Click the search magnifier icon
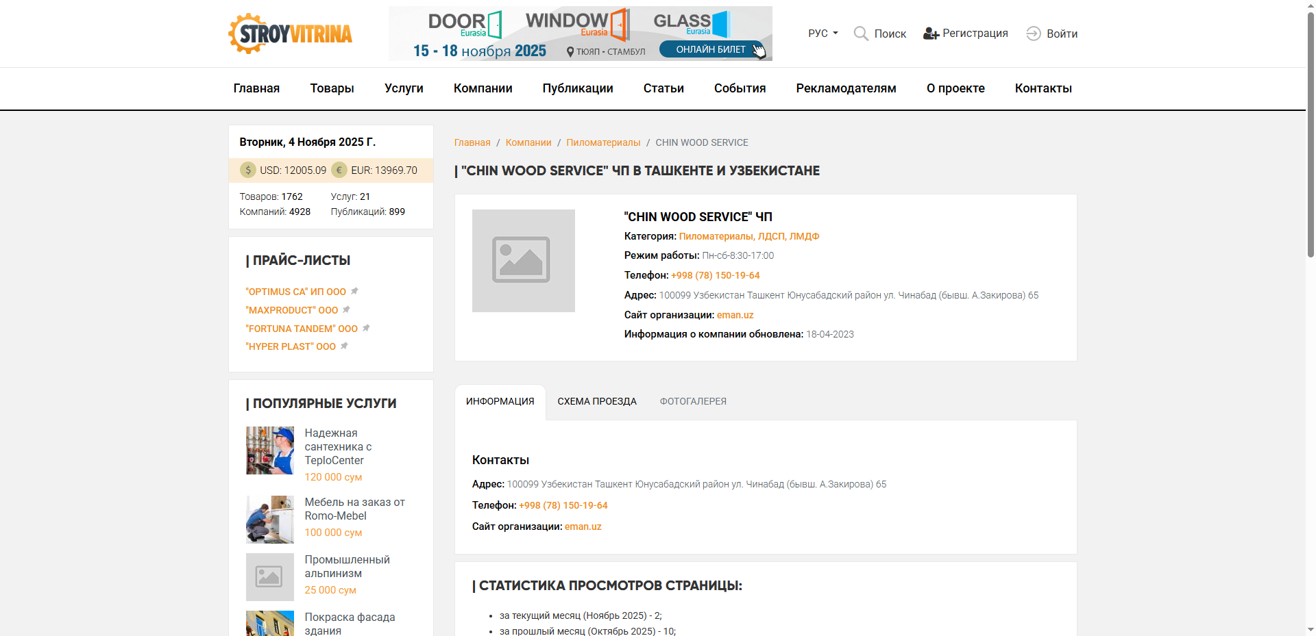This screenshot has width=1316, height=636. 861,34
